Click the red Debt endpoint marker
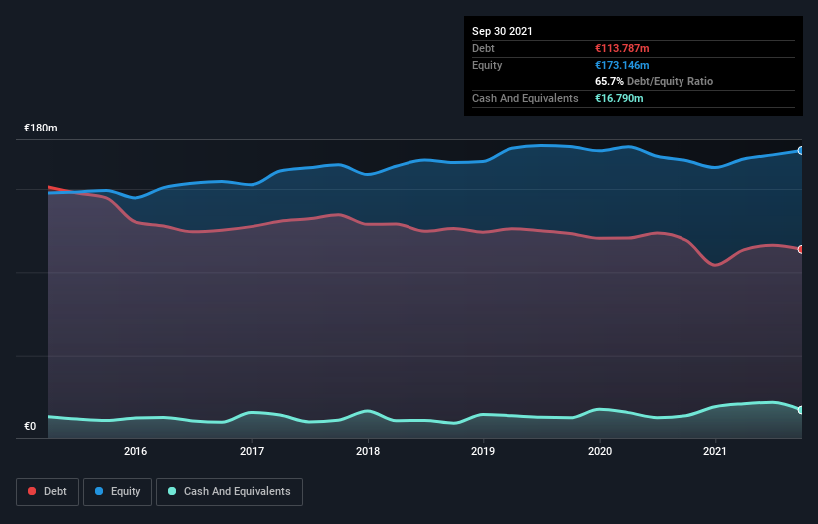Viewport: 818px width, 524px height. coord(801,250)
